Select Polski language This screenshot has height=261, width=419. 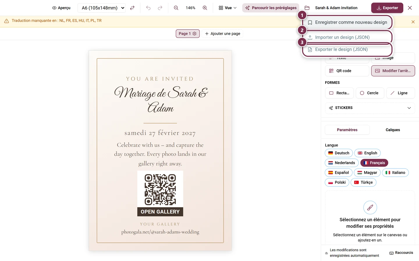(x=337, y=182)
